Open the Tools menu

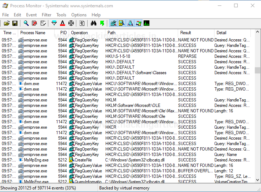61,15
